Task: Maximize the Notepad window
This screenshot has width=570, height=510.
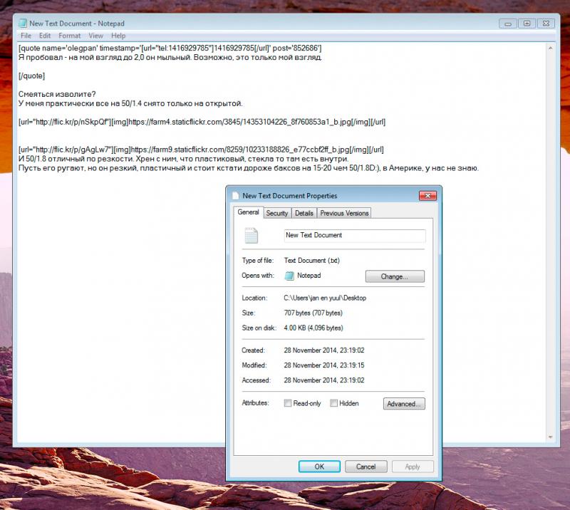Action: 527,24
